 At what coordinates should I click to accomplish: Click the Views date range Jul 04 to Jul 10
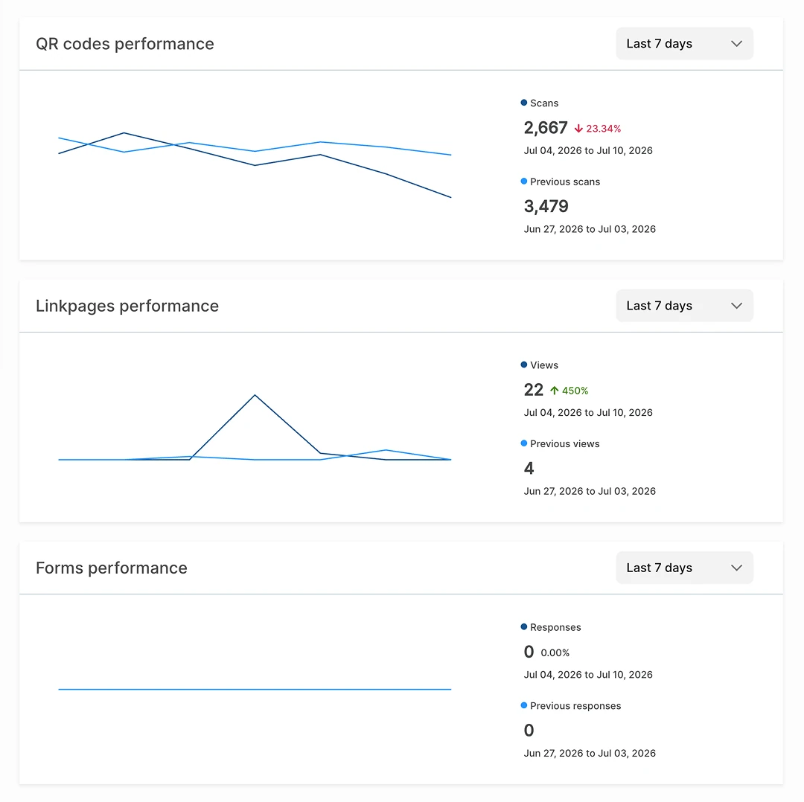[588, 412]
